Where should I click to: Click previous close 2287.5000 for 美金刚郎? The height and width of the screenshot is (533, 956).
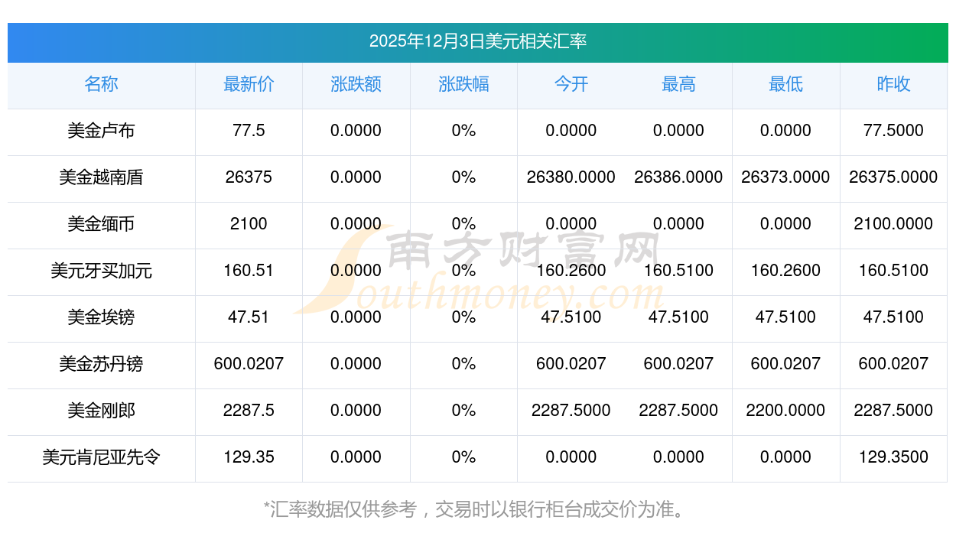[x=893, y=411]
